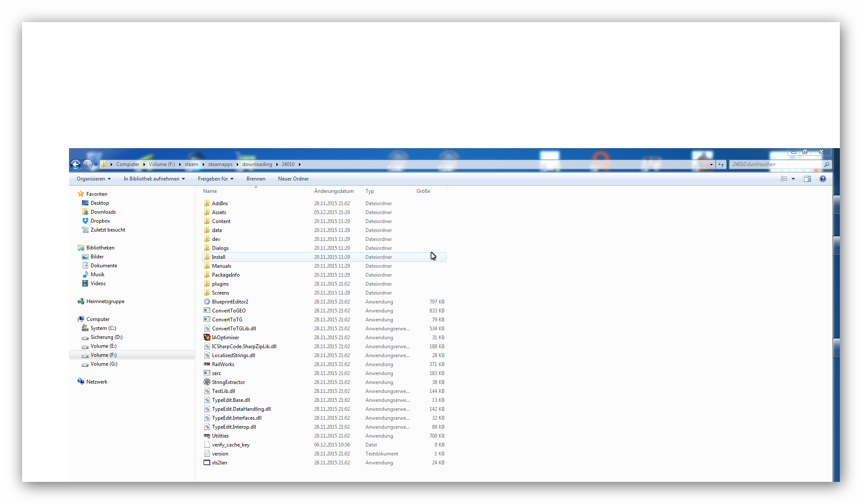
Task: Open the address bar history dropdown
Action: 711,164
